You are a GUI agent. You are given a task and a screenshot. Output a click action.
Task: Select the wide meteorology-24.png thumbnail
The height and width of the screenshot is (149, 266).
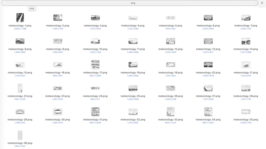pos(95,88)
